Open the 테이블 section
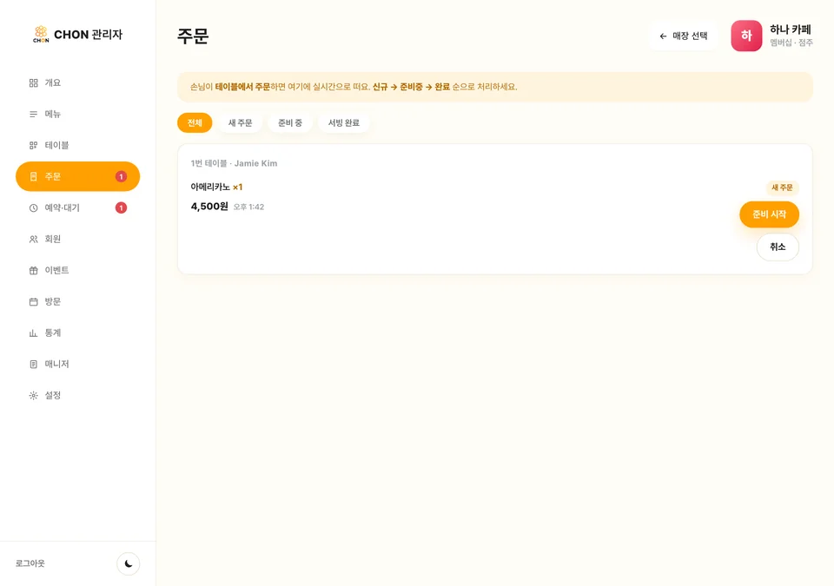This screenshot has height=586, width=834. point(77,145)
